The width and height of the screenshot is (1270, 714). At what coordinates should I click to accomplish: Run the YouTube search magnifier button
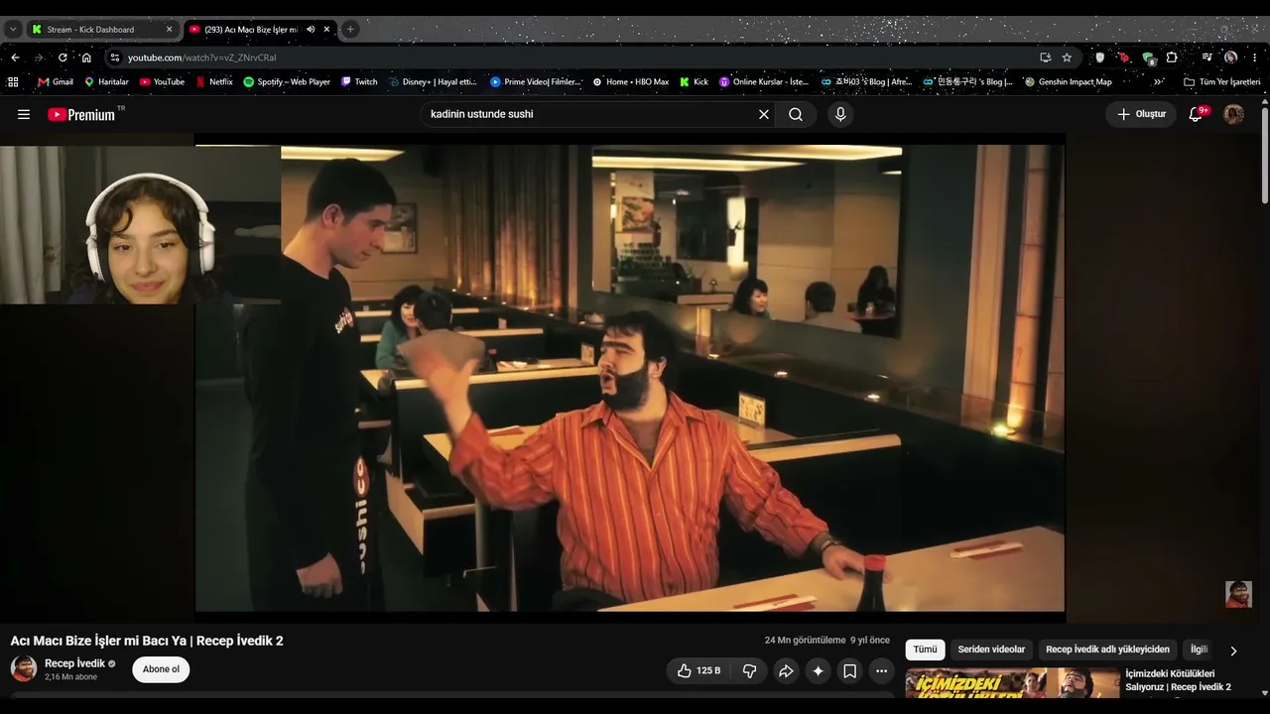coord(796,114)
